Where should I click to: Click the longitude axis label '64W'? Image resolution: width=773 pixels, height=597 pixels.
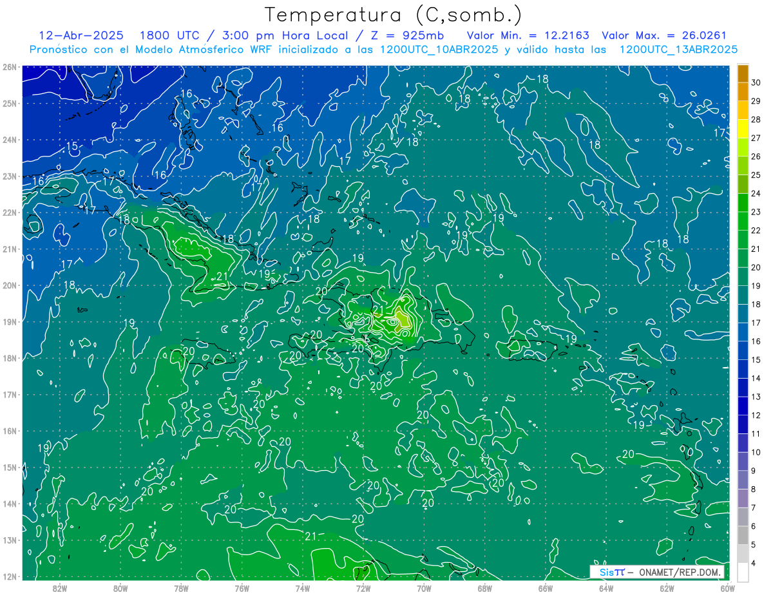pyautogui.click(x=606, y=587)
